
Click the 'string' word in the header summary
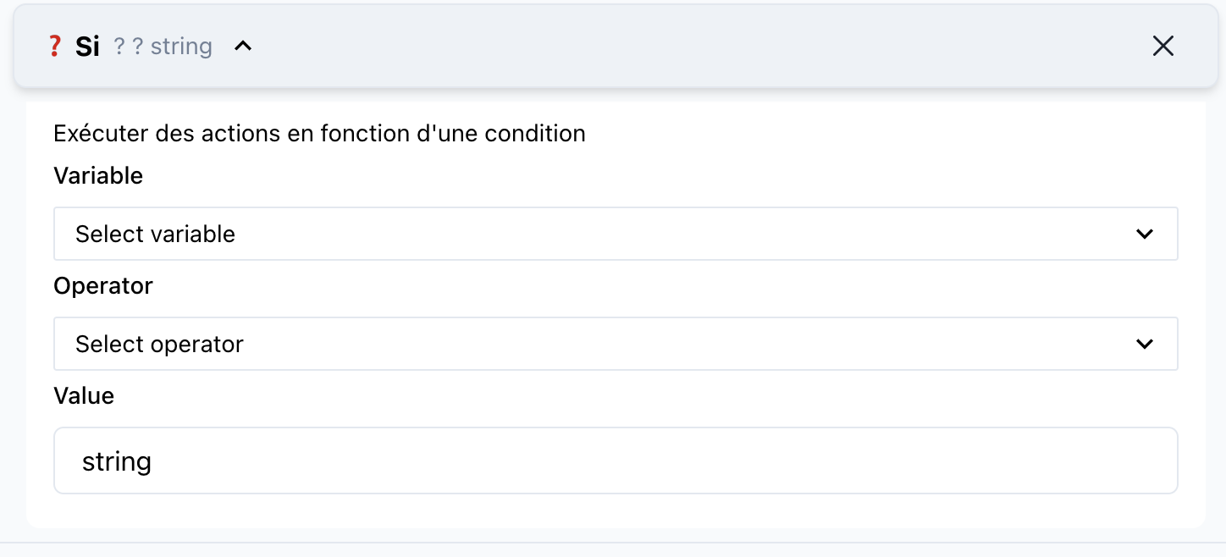(x=181, y=46)
